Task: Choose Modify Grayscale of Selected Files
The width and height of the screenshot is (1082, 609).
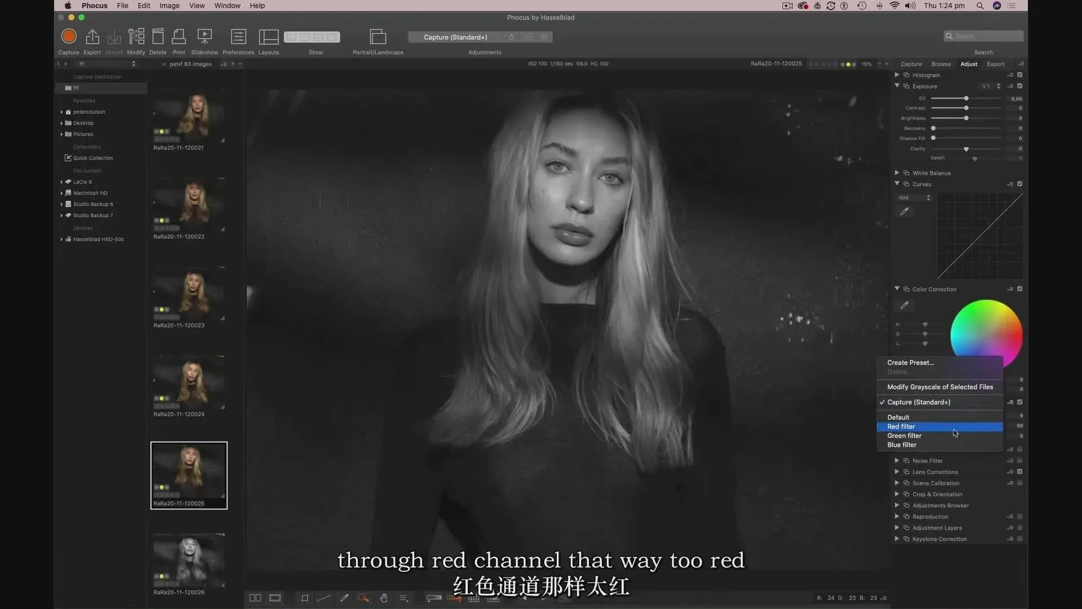Action: 939,387
